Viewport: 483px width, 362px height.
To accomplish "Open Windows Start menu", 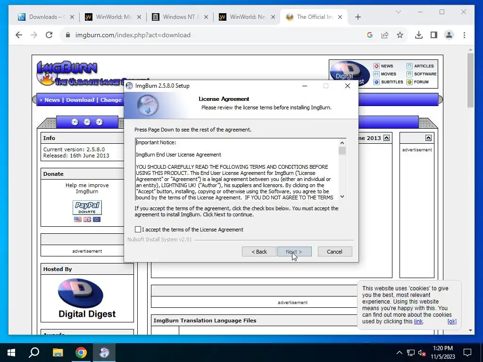I will pos(11,353).
